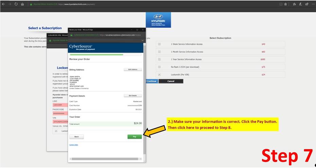Image resolution: width=316 pixels, height=168 pixels.
Task: Click the Mastercard card type value
Action: pos(138,101)
